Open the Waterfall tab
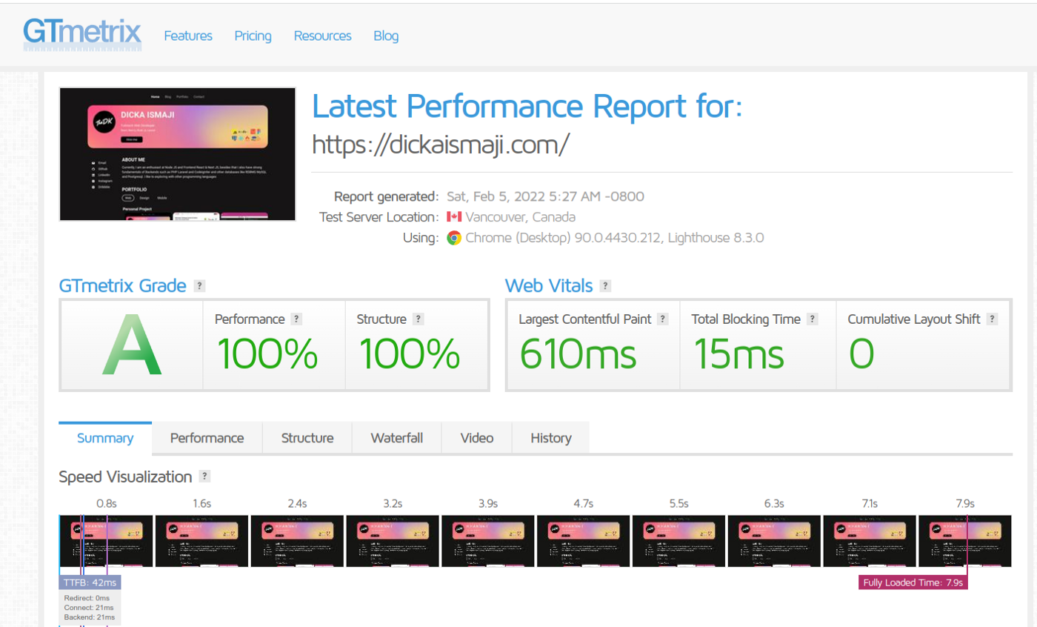The width and height of the screenshot is (1037, 627). point(396,437)
